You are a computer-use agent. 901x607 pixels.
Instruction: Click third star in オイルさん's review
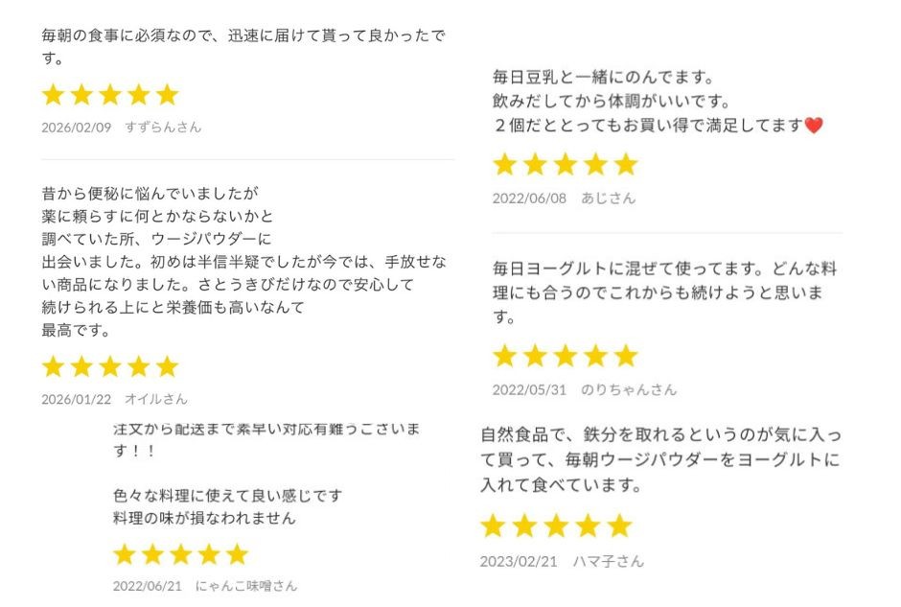pyautogui.click(x=110, y=366)
